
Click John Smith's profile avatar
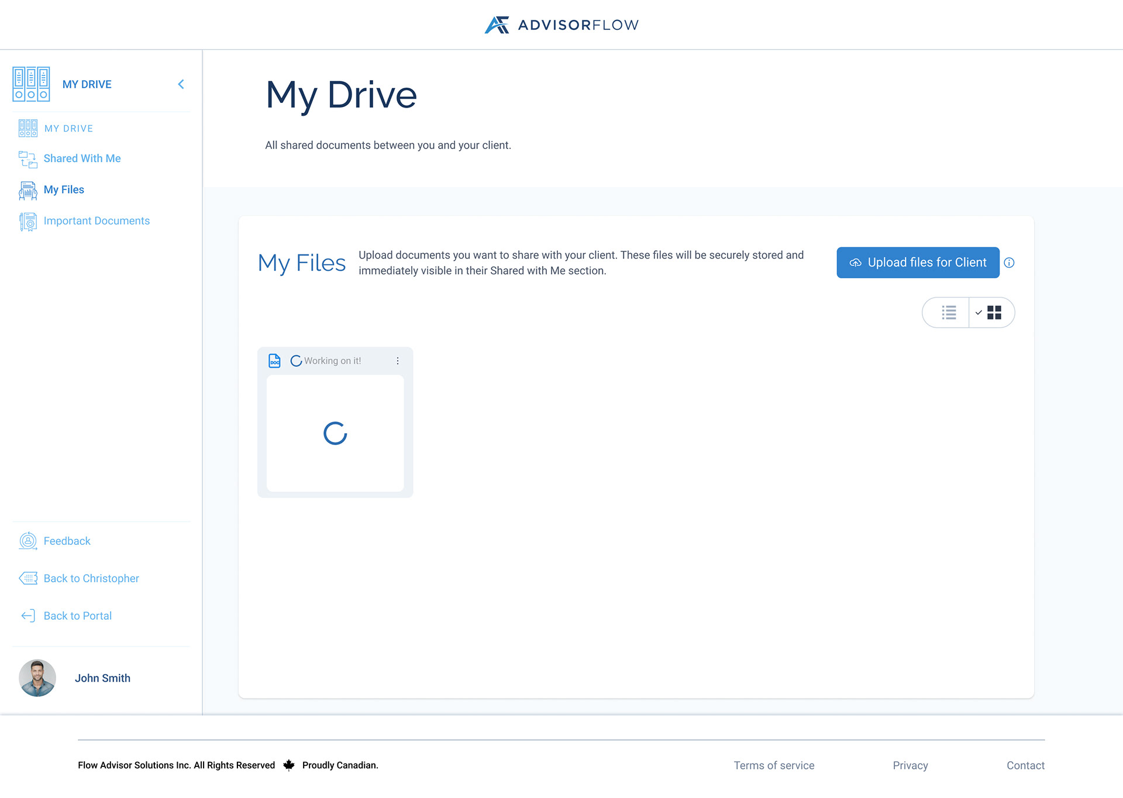tap(37, 678)
